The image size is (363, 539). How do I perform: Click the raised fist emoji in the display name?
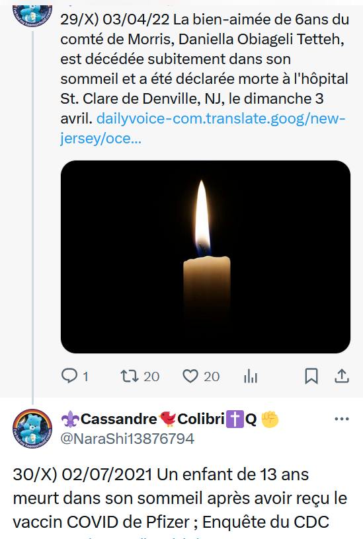pos(270,419)
